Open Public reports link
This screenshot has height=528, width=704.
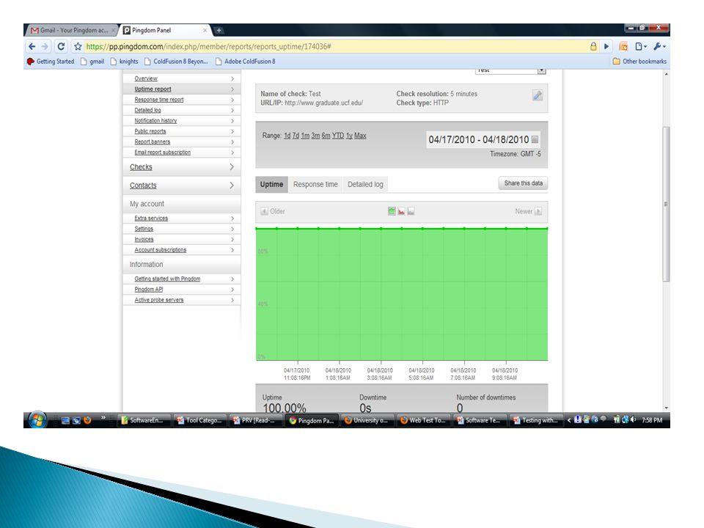[150, 131]
